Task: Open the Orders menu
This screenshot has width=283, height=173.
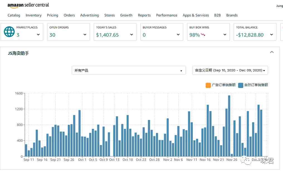Action: point(69,15)
